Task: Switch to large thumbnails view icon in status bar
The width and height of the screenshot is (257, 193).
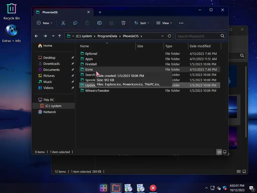Action: 225,152
